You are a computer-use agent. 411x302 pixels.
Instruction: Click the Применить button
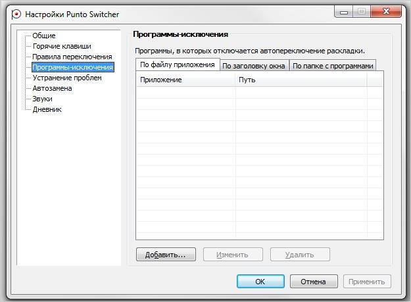pyautogui.click(x=367, y=282)
